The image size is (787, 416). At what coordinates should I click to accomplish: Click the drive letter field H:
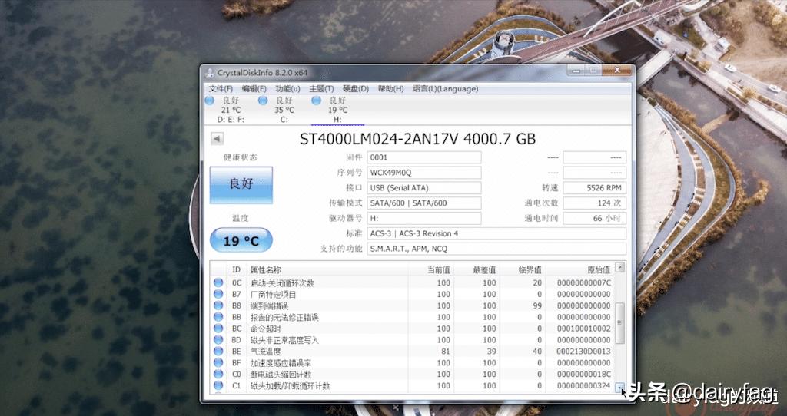(424, 218)
